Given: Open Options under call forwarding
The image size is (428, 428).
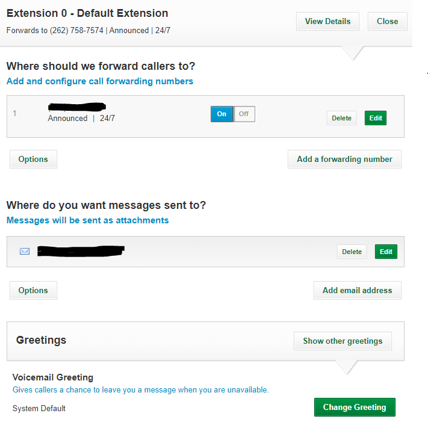Looking at the screenshot, I should point(33,159).
